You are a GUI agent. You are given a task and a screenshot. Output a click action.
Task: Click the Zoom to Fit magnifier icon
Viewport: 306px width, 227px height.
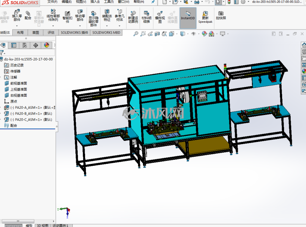click(136, 34)
